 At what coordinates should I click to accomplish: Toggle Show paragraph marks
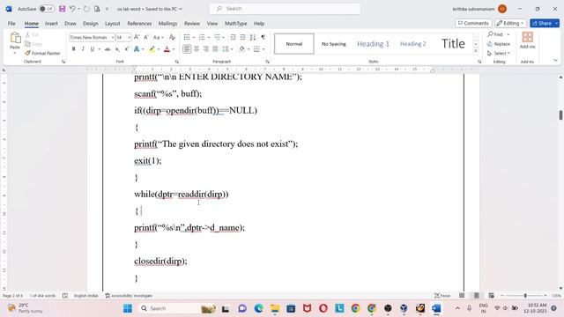pyautogui.click(x=263, y=37)
